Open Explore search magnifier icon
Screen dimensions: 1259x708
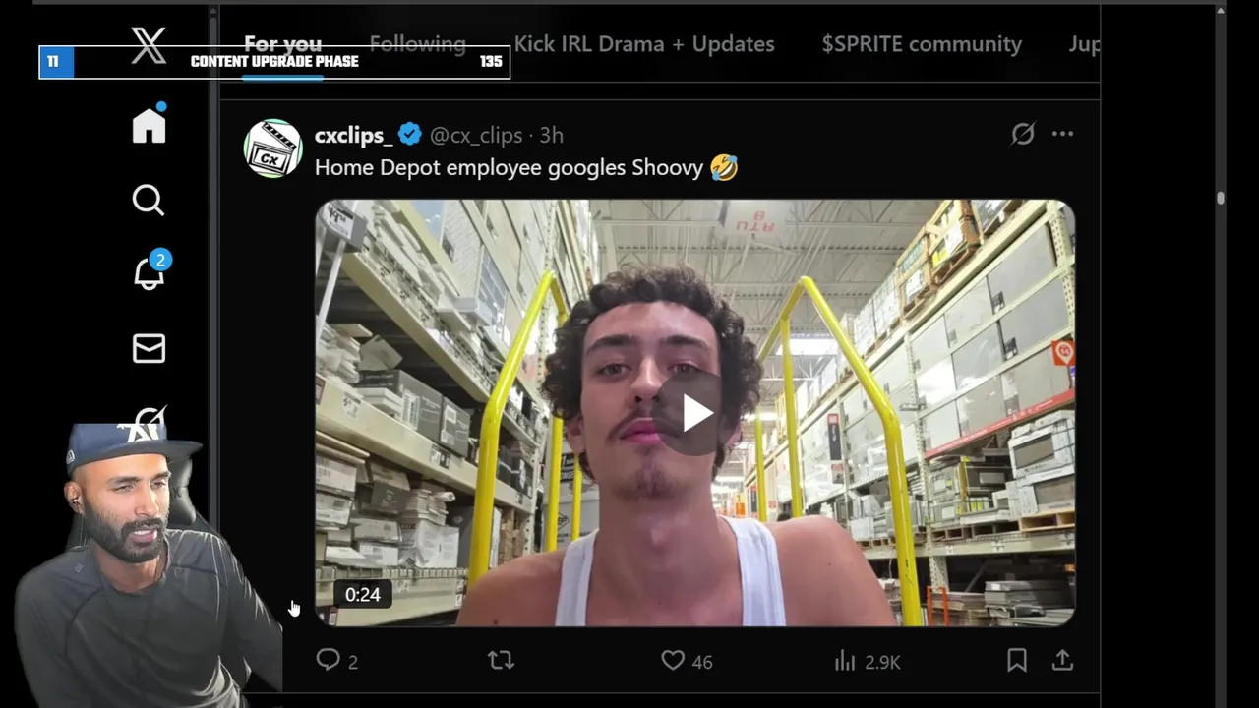149,200
